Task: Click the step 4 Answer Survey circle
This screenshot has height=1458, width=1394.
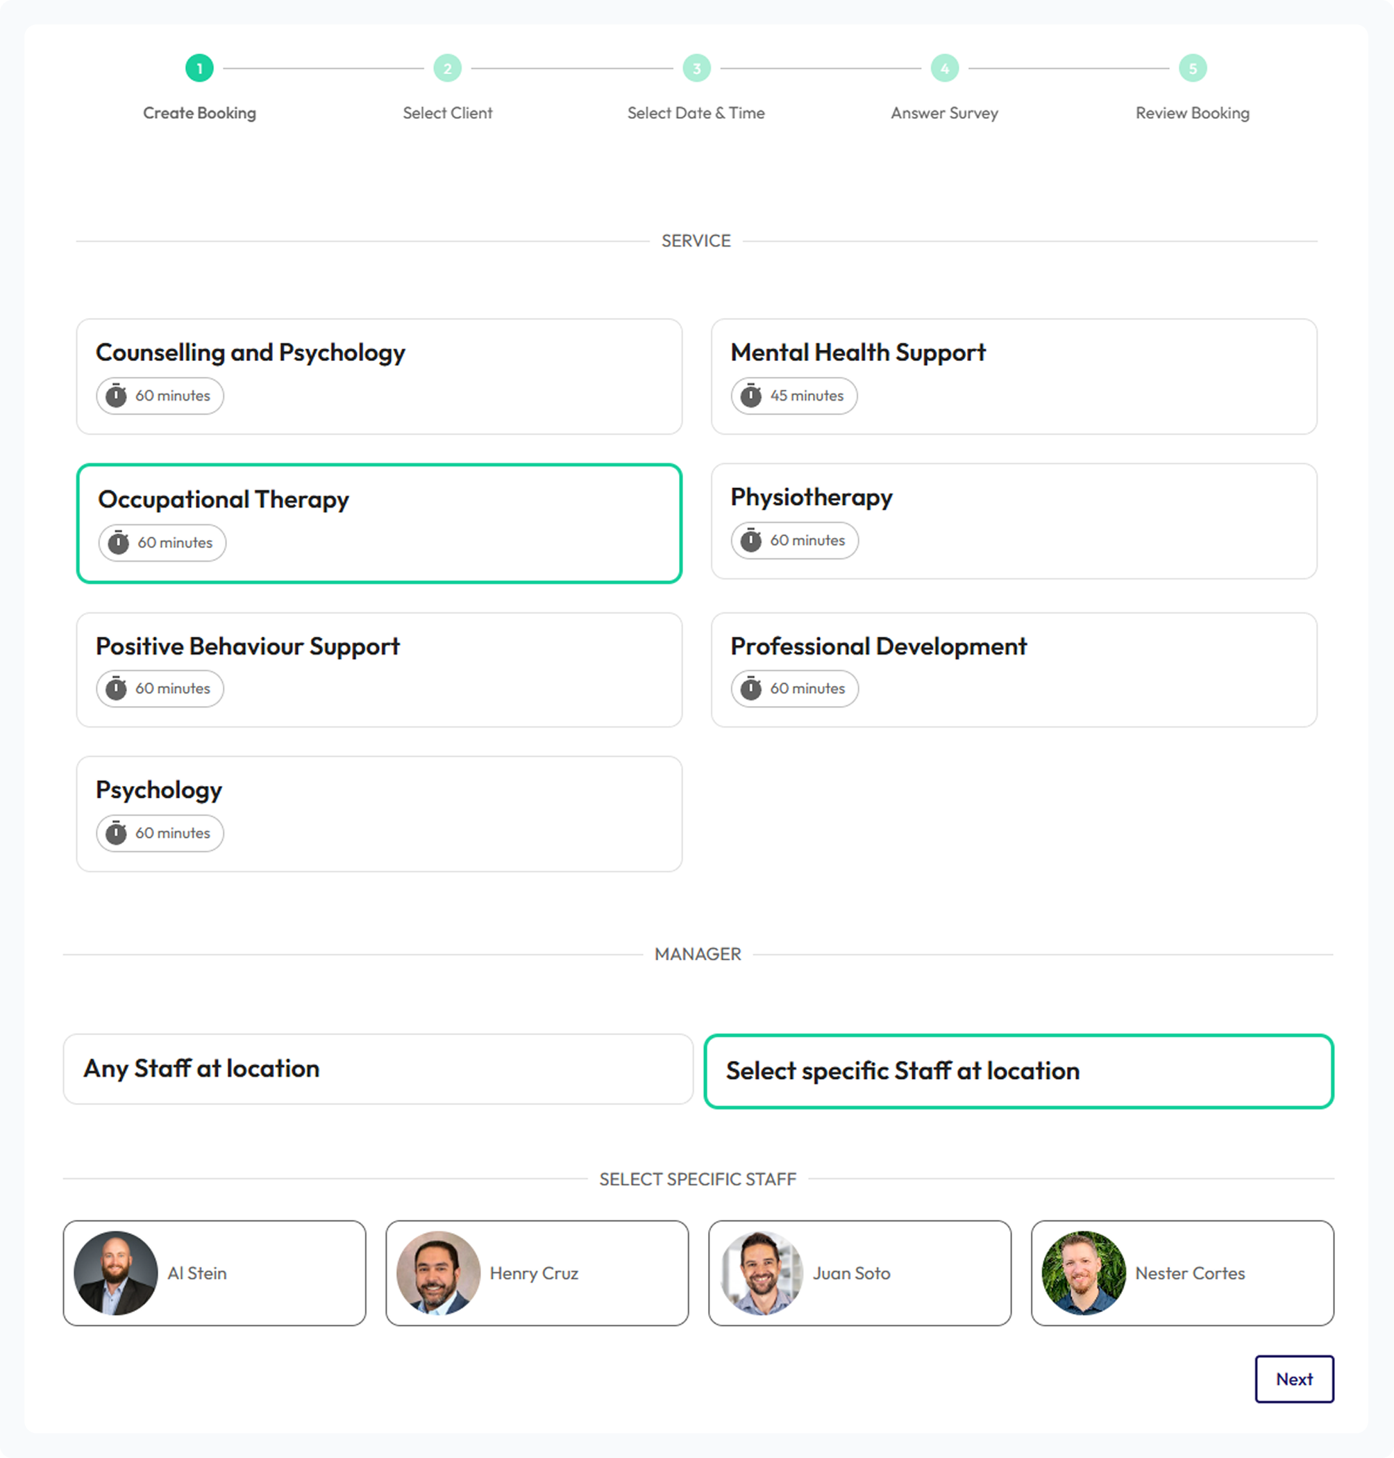Action: (x=944, y=68)
